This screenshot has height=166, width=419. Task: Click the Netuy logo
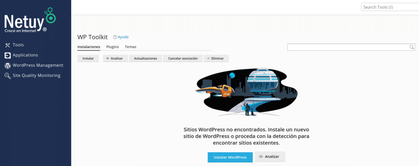pyautogui.click(x=29, y=20)
